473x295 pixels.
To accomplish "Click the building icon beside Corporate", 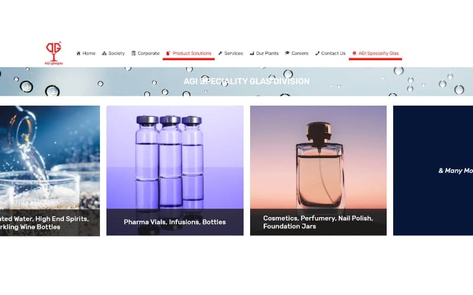I will click(x=134, y=53).
